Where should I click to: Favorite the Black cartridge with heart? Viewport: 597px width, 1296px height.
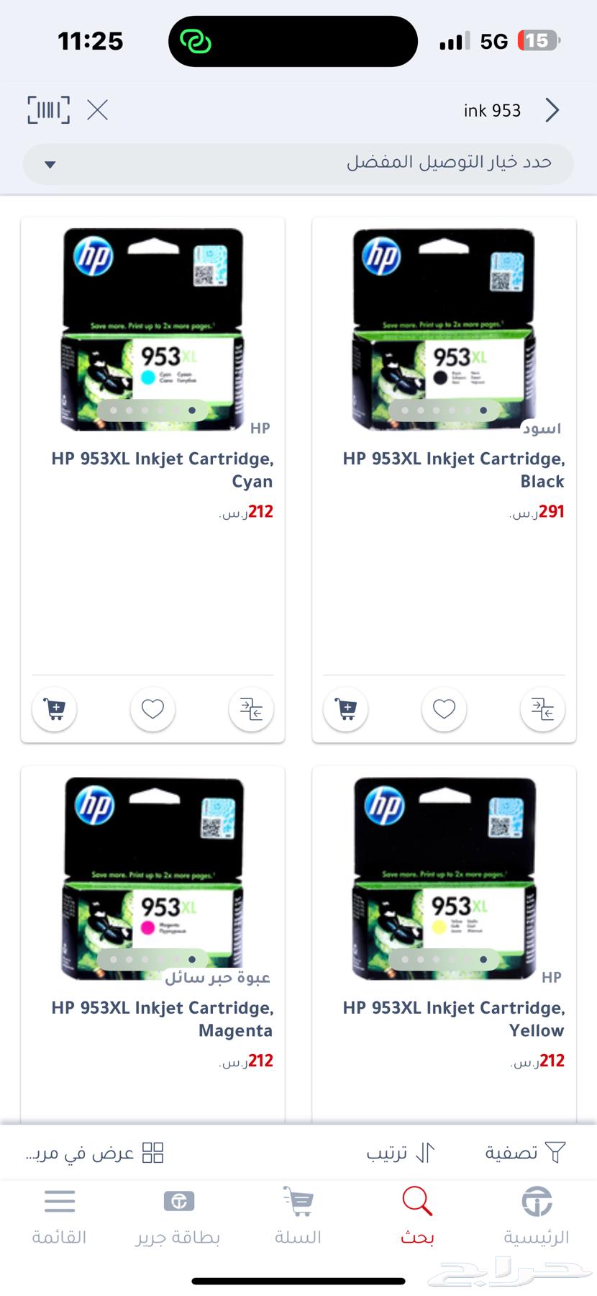pos(444,709)
